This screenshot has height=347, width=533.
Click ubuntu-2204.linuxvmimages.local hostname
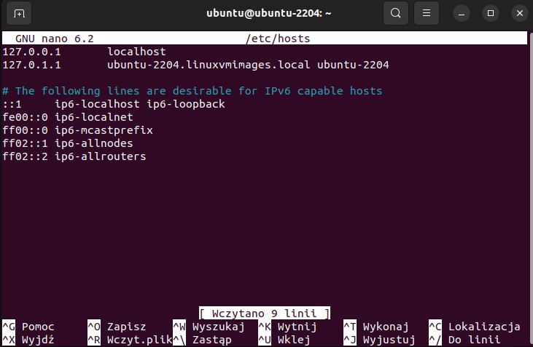pyautogui.click(x=209, y=65)
